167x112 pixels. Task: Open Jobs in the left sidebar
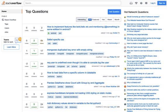pyautogui.click(x=6, y=32)
